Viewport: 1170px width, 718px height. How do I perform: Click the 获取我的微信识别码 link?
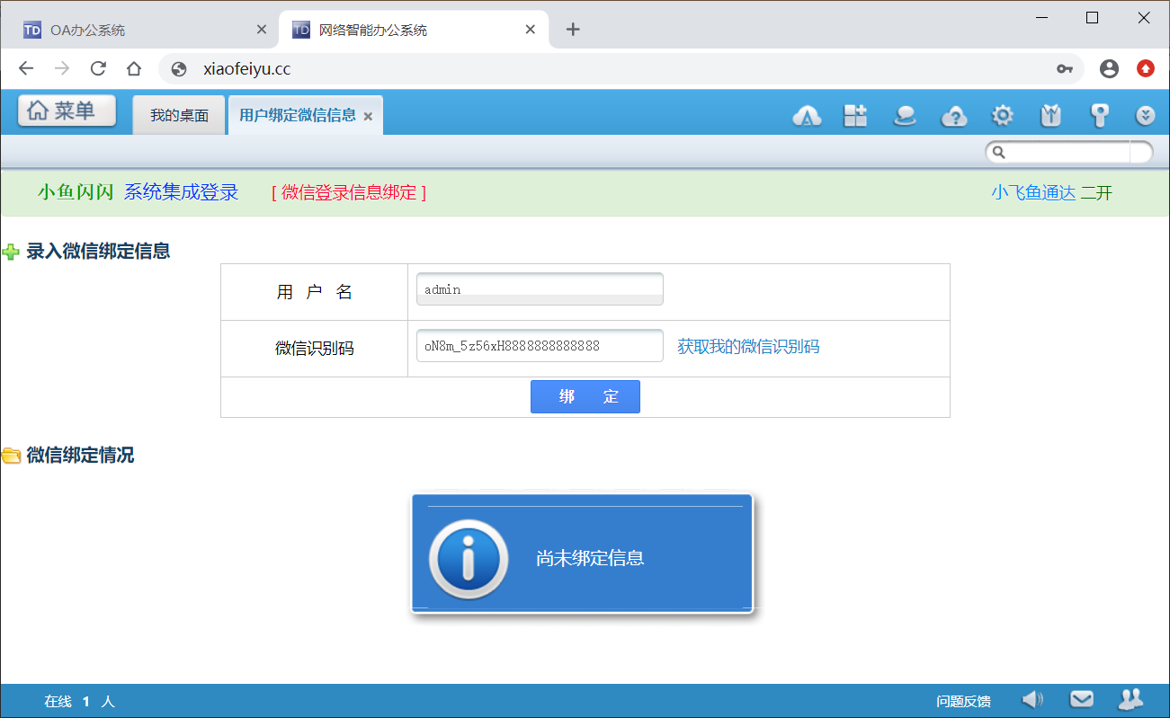[x=748, y=347]
